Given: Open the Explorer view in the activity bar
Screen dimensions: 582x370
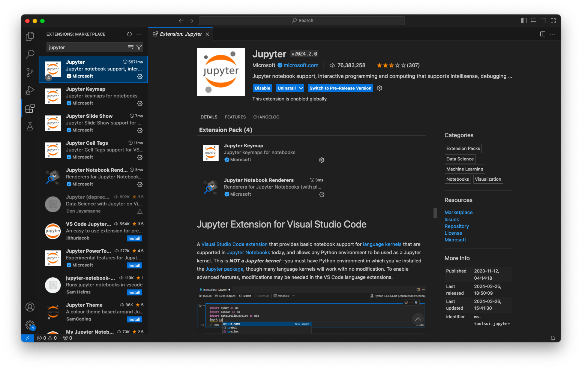Looking at the screenshot, I should click(x=30, y=36).
